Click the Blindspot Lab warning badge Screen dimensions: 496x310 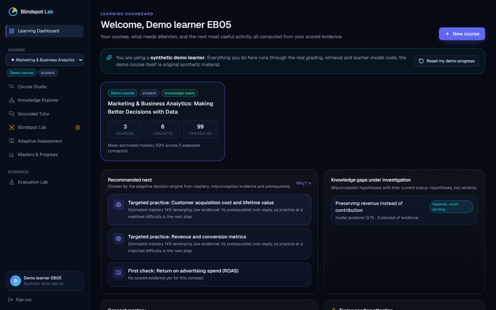tap(78, 127)
